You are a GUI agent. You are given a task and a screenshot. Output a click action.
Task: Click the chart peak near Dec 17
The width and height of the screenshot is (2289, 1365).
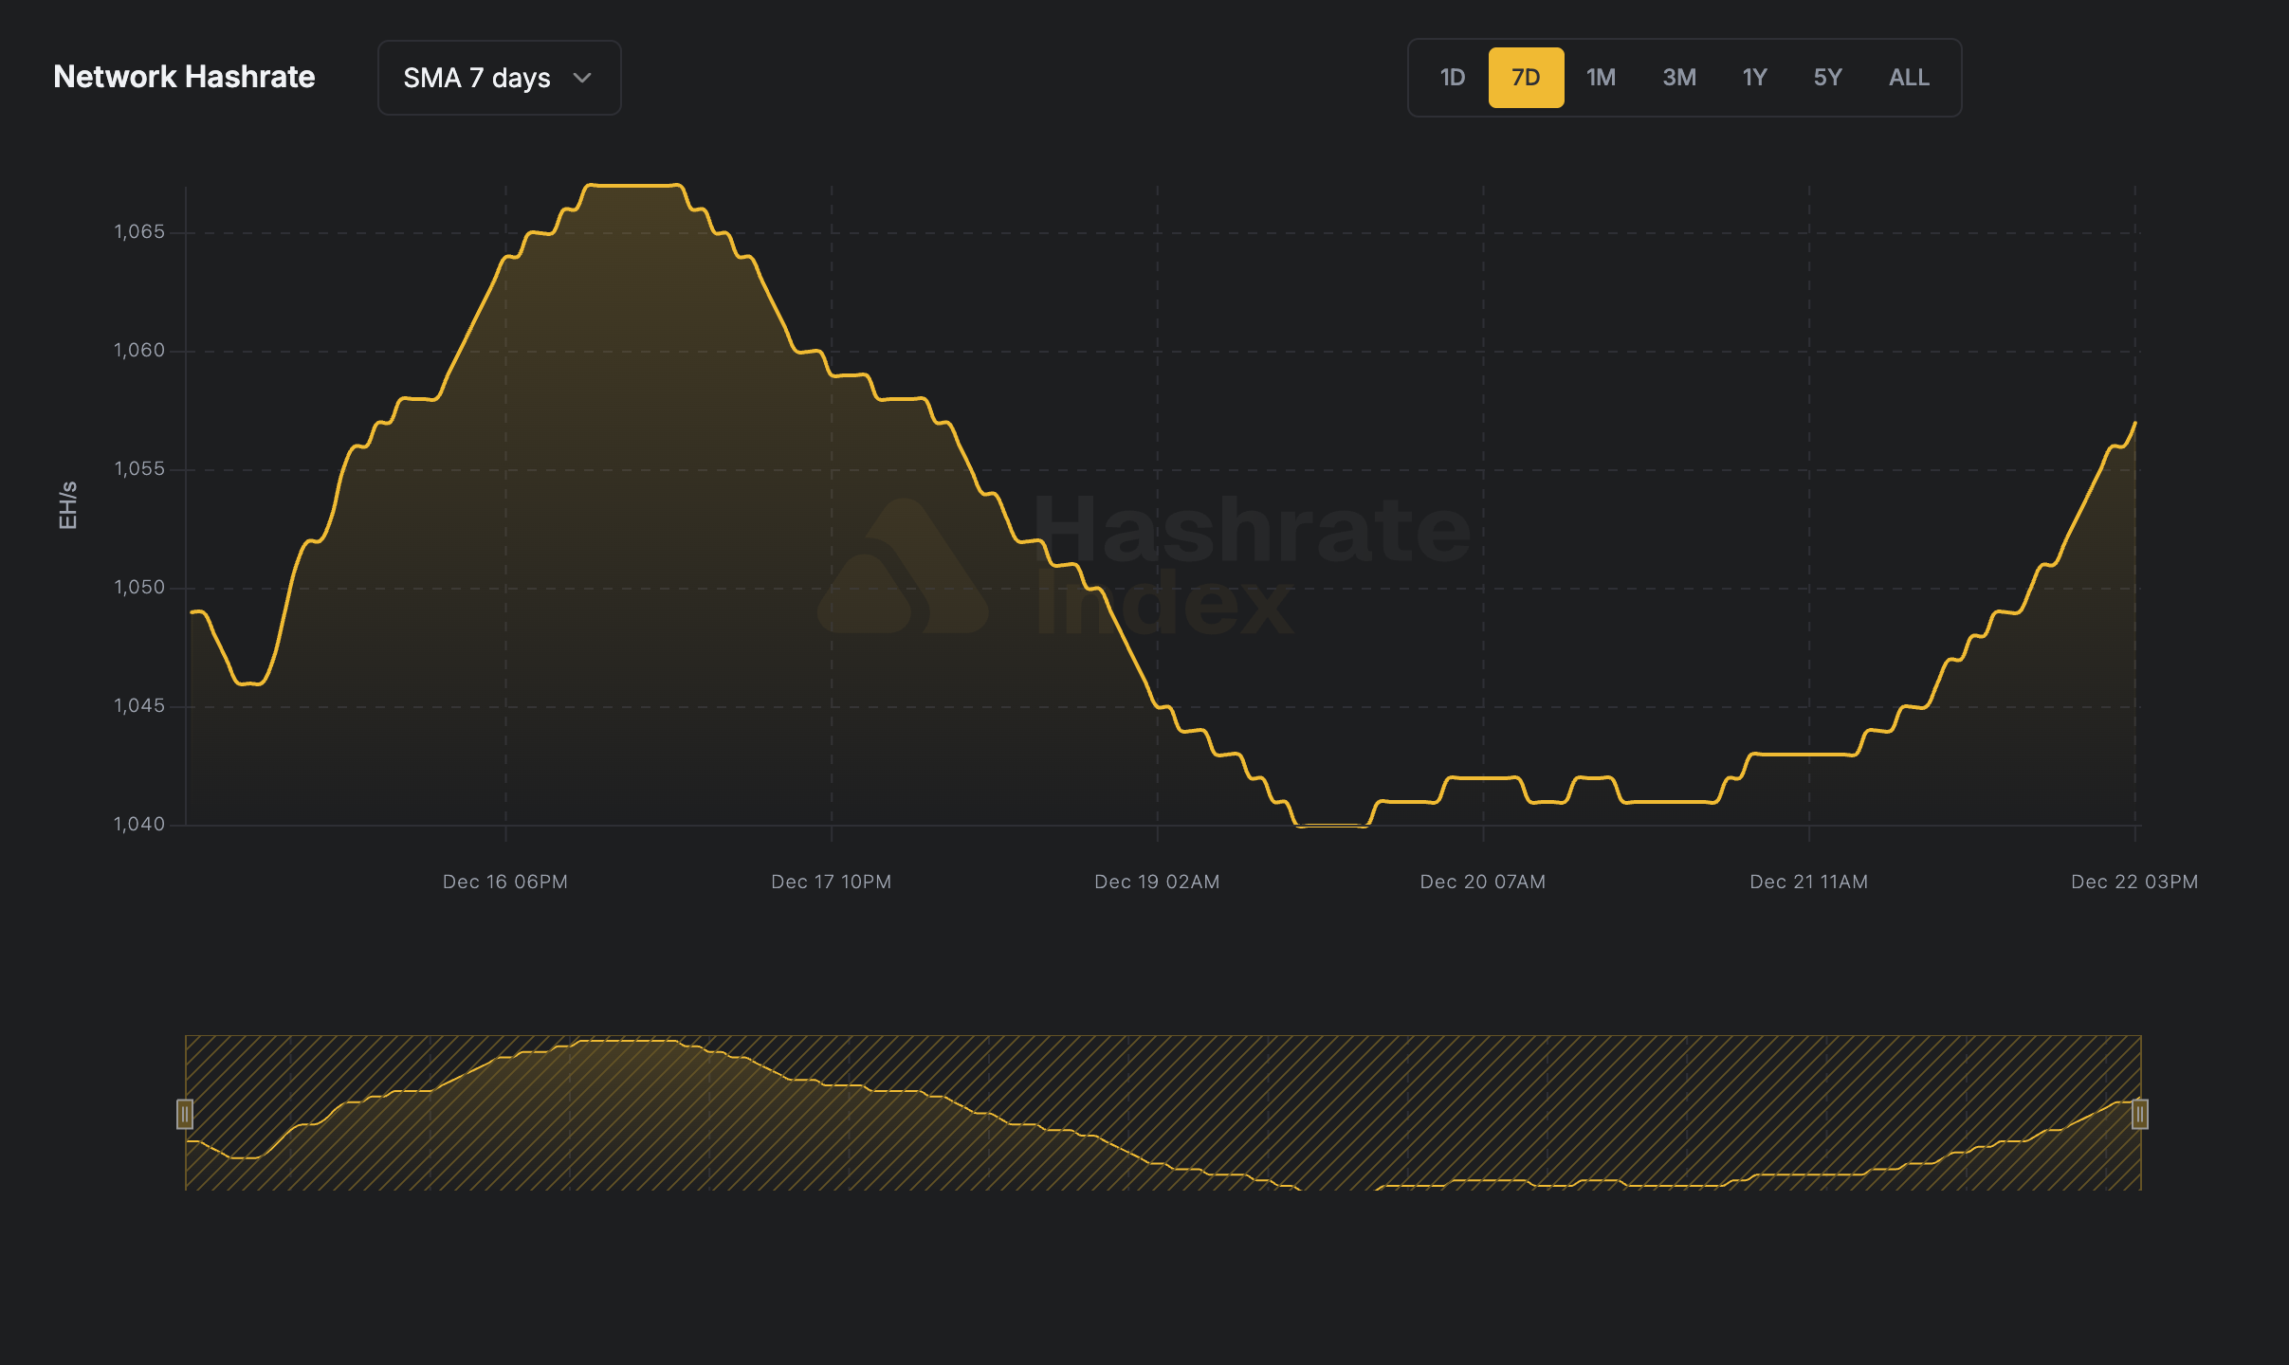point(633,186)
